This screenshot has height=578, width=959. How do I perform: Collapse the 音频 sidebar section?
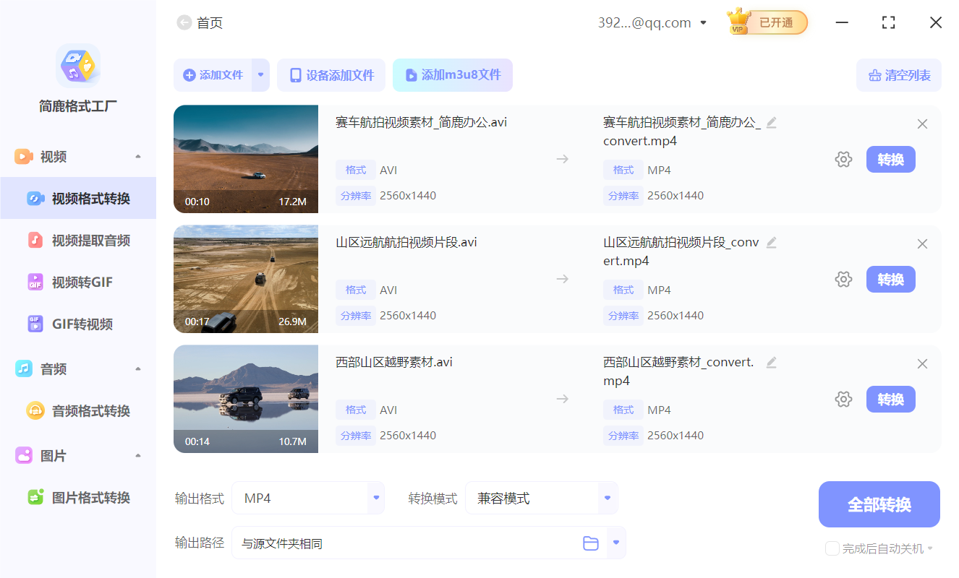click(x=137, y=368)
